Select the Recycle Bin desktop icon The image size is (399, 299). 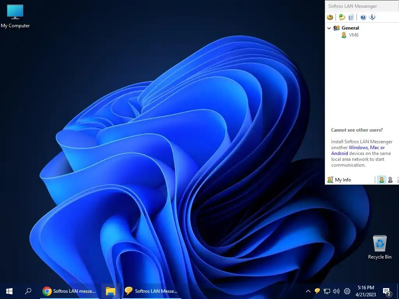380,247
